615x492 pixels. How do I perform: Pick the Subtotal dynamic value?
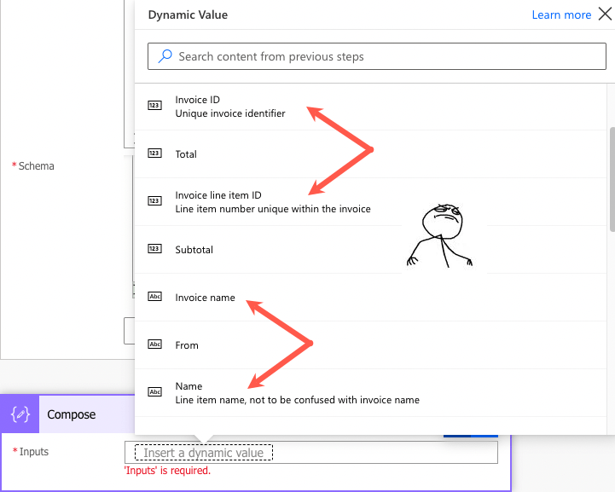coord(194,250)
